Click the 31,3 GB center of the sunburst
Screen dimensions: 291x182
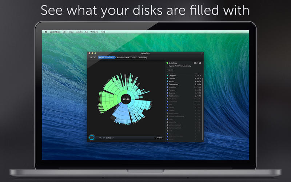126,99
